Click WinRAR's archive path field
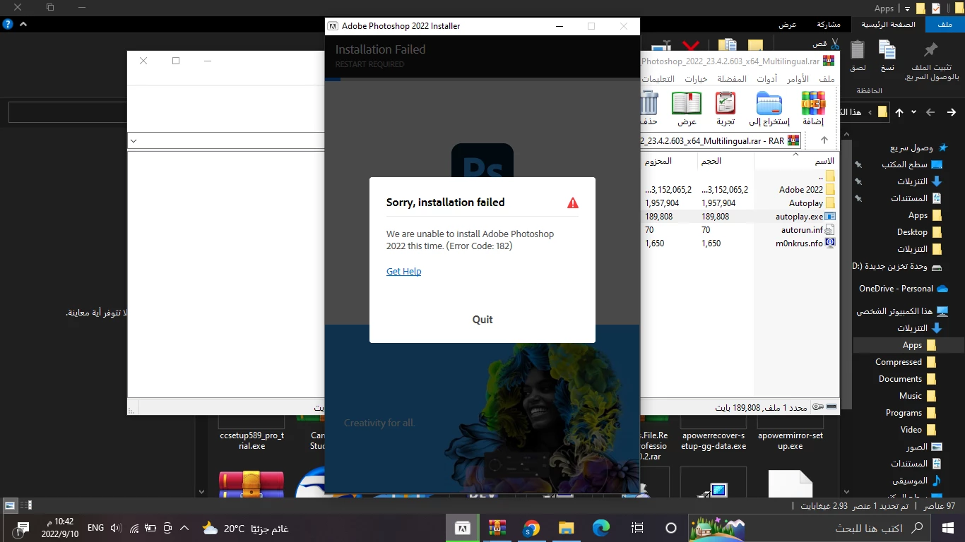 (x=722, y=140)
